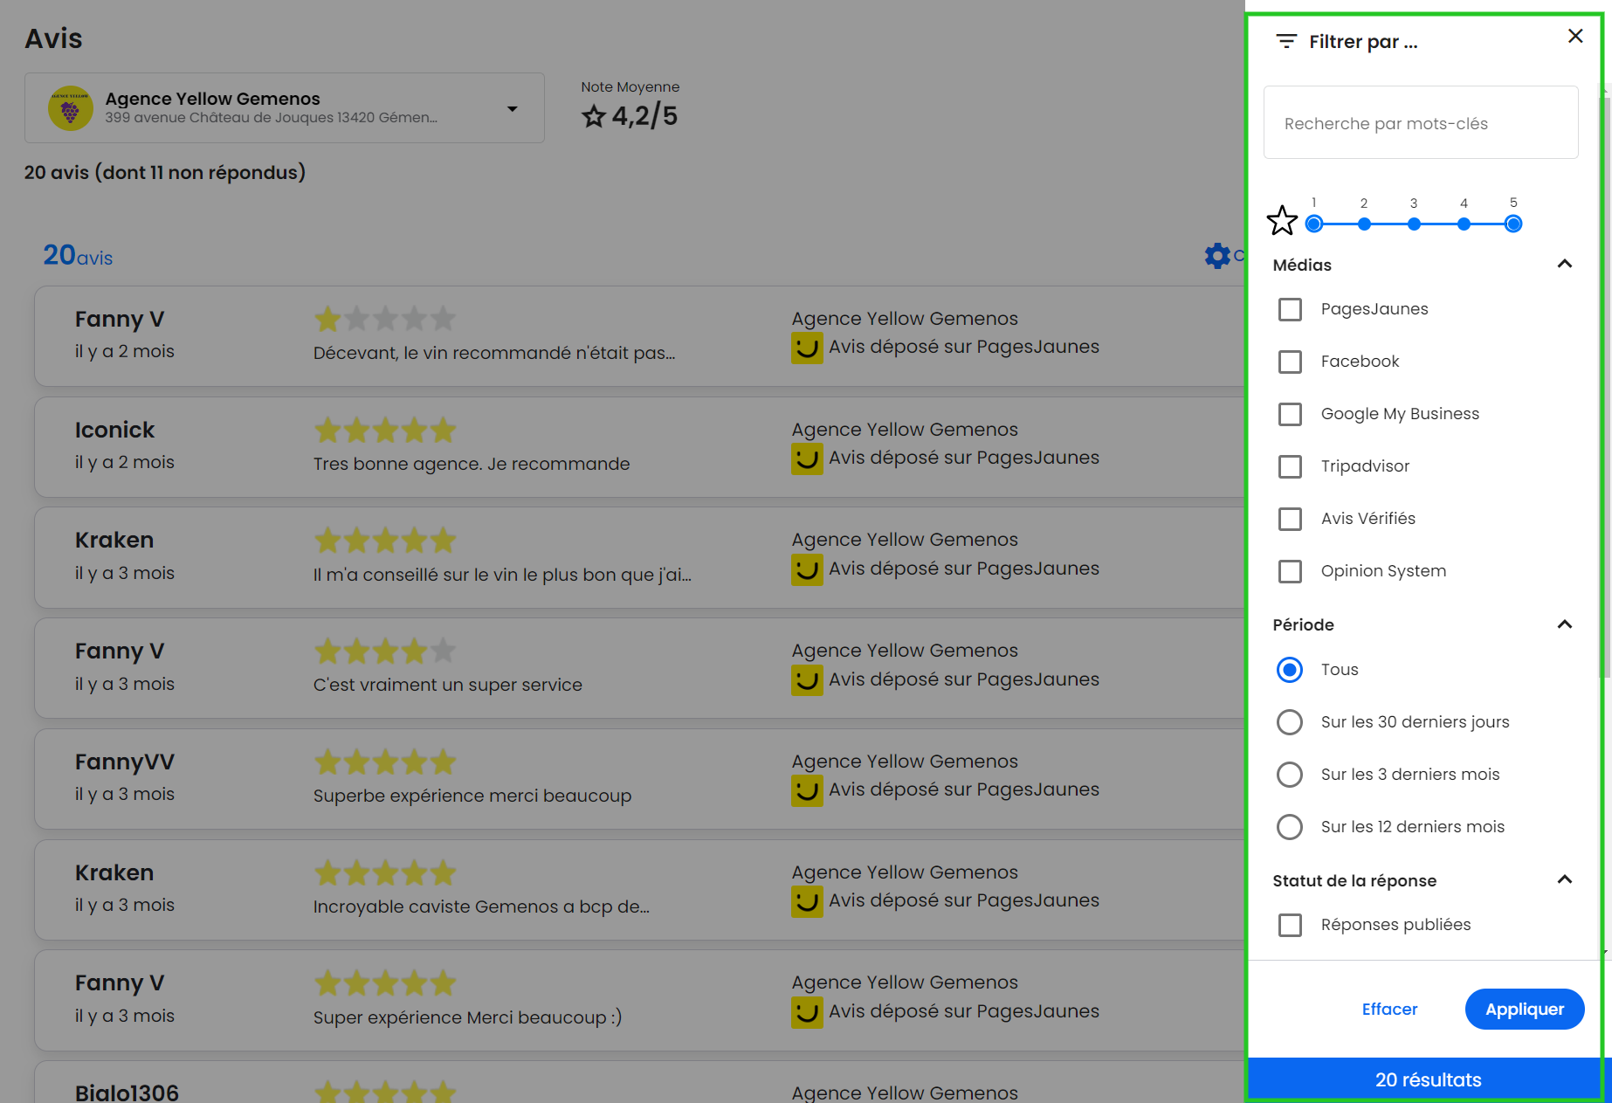
Task: Click '20 avis (dont 11 non répondus)' text
Action: point(165,172)
